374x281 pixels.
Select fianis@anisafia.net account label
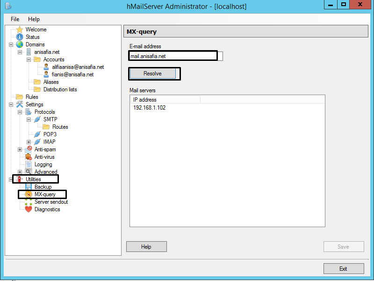[x=72, y=74]
